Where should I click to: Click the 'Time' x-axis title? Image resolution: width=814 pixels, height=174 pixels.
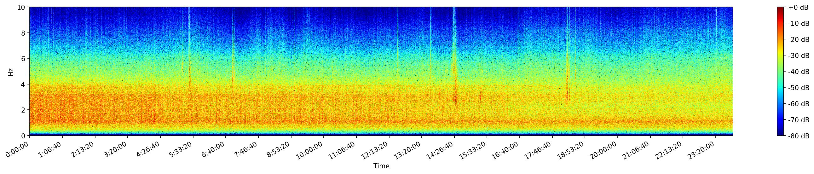(381, 166)
